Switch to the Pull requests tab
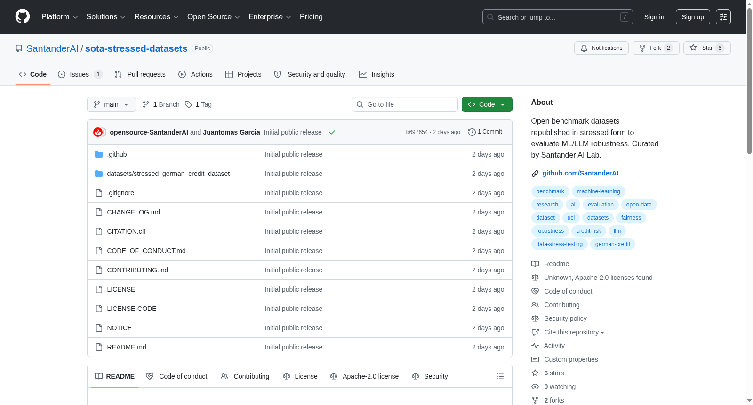This screenshot has height=405, width=753. [140, 74]
